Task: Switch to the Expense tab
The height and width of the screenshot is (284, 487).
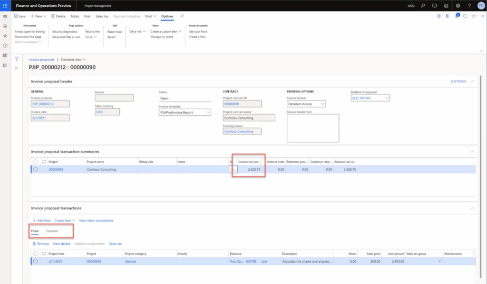Action: [52, 231]
